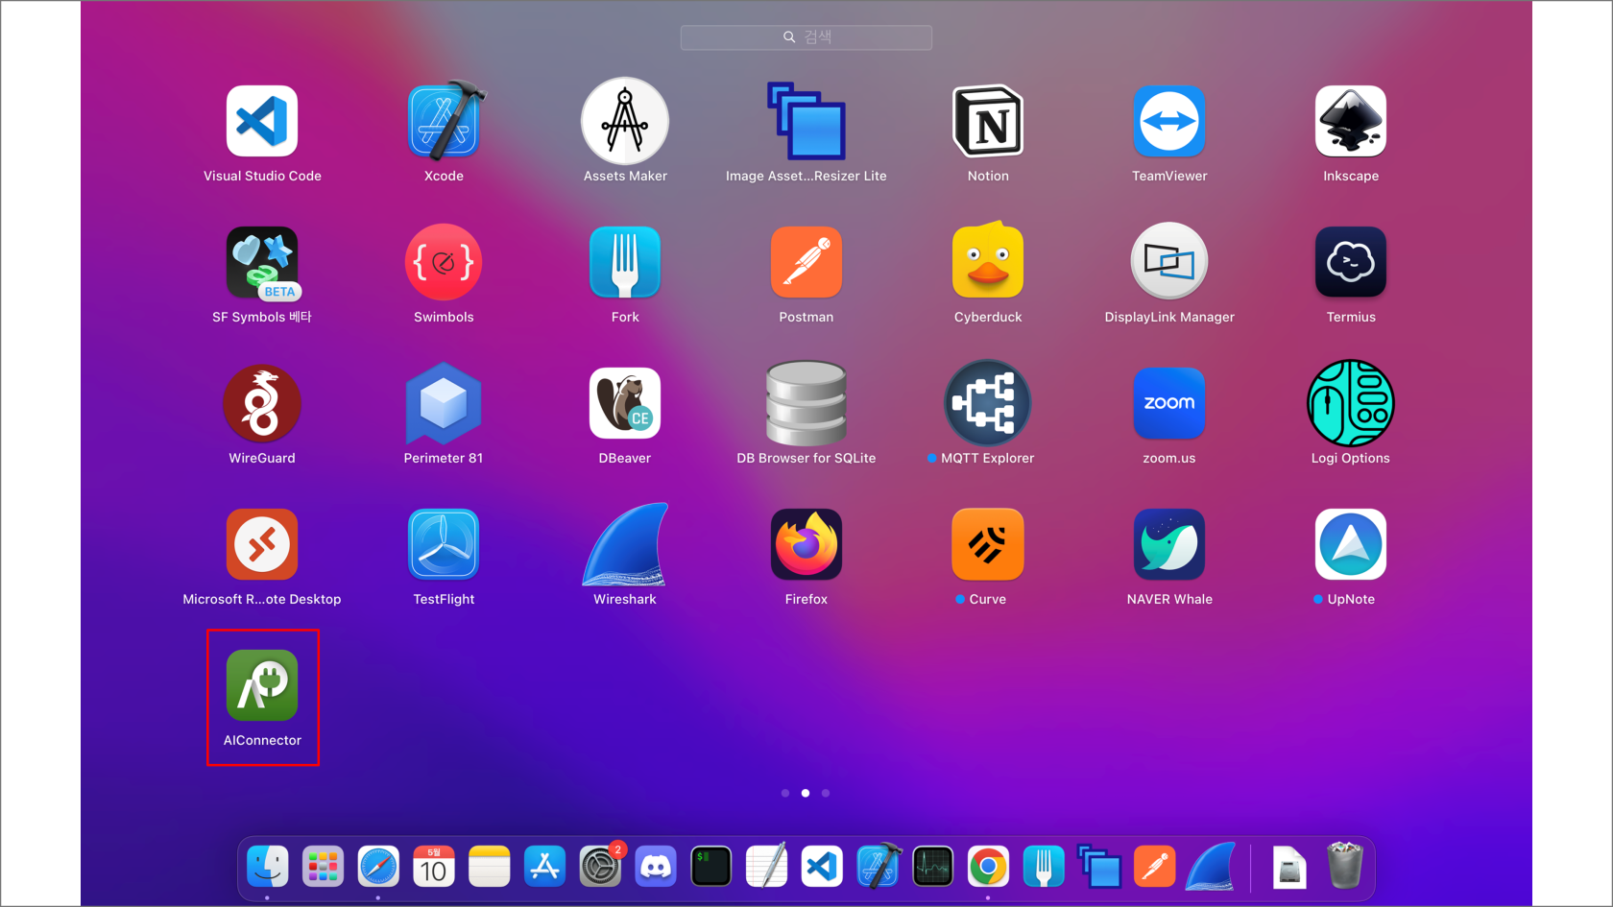1613x907 pixels.
Task: Launch the Cyberduck app
Action: tap(987, 263)
